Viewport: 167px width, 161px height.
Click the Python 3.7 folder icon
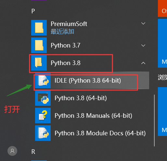point(39,45)
